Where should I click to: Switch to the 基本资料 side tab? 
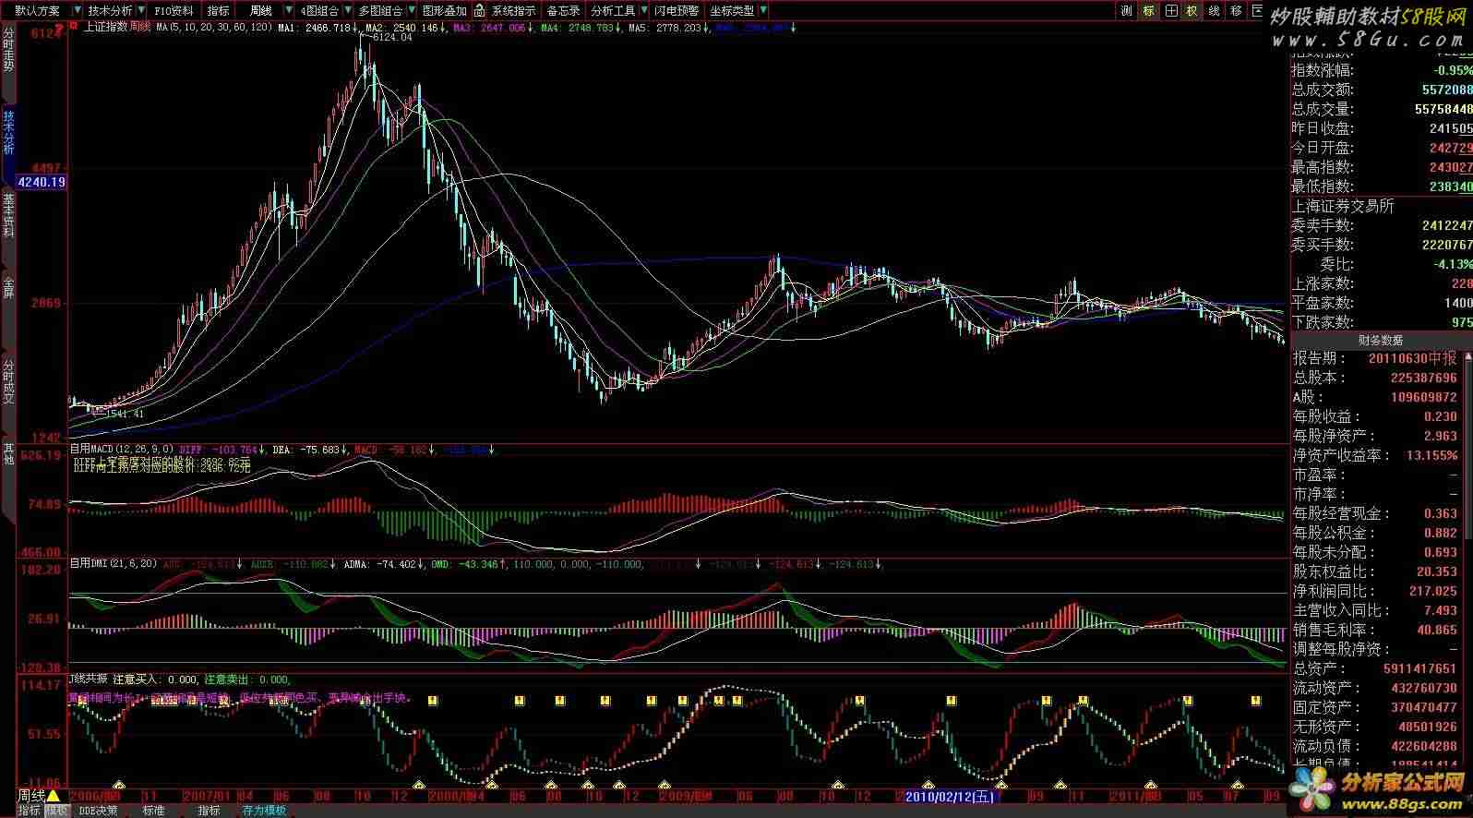8,215
